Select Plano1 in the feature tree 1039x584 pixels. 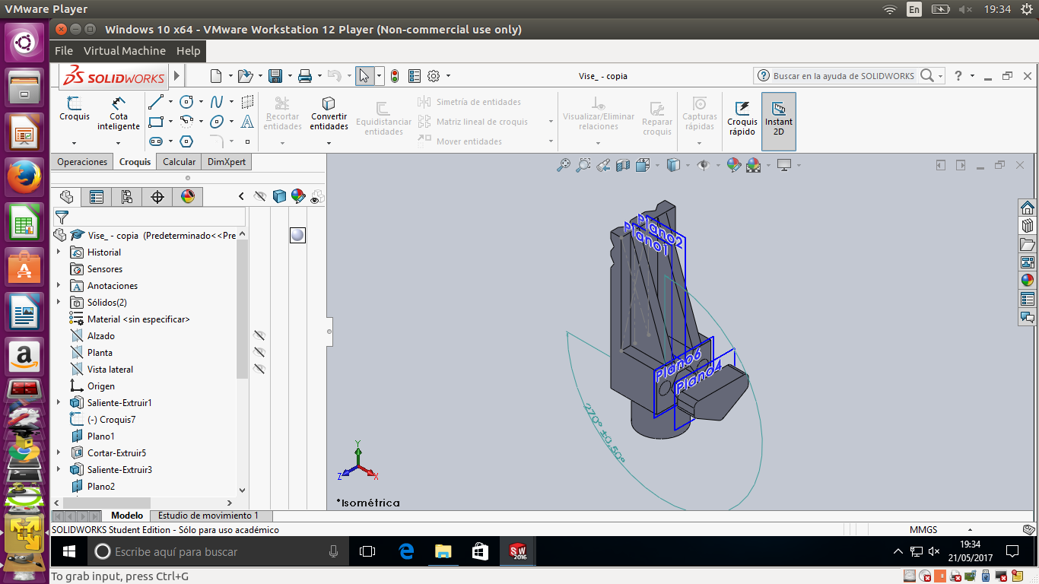click(100, 436)
